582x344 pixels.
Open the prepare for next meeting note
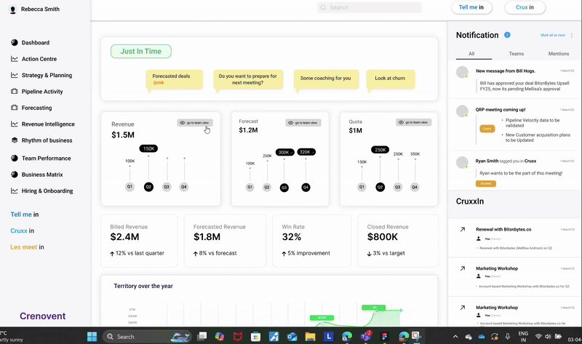[248, 79]
